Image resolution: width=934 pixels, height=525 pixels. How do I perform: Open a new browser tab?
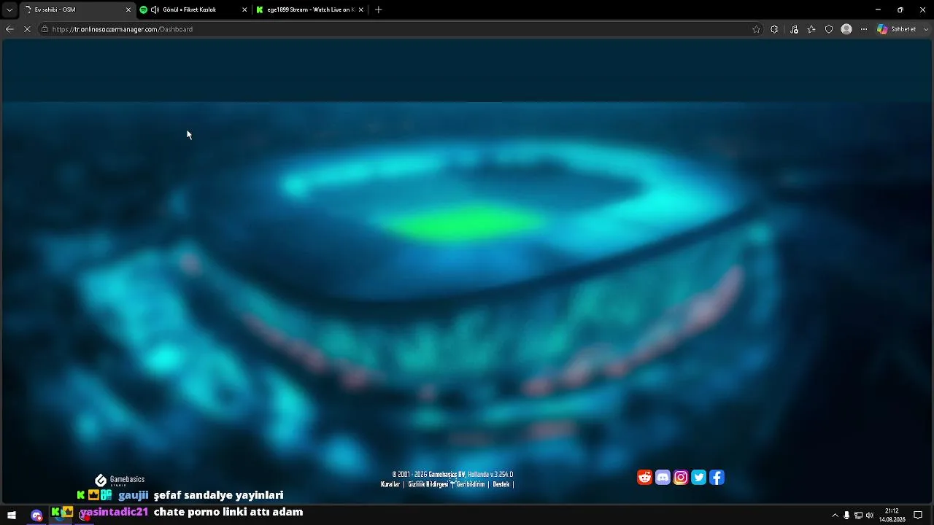tap(378, 9)
